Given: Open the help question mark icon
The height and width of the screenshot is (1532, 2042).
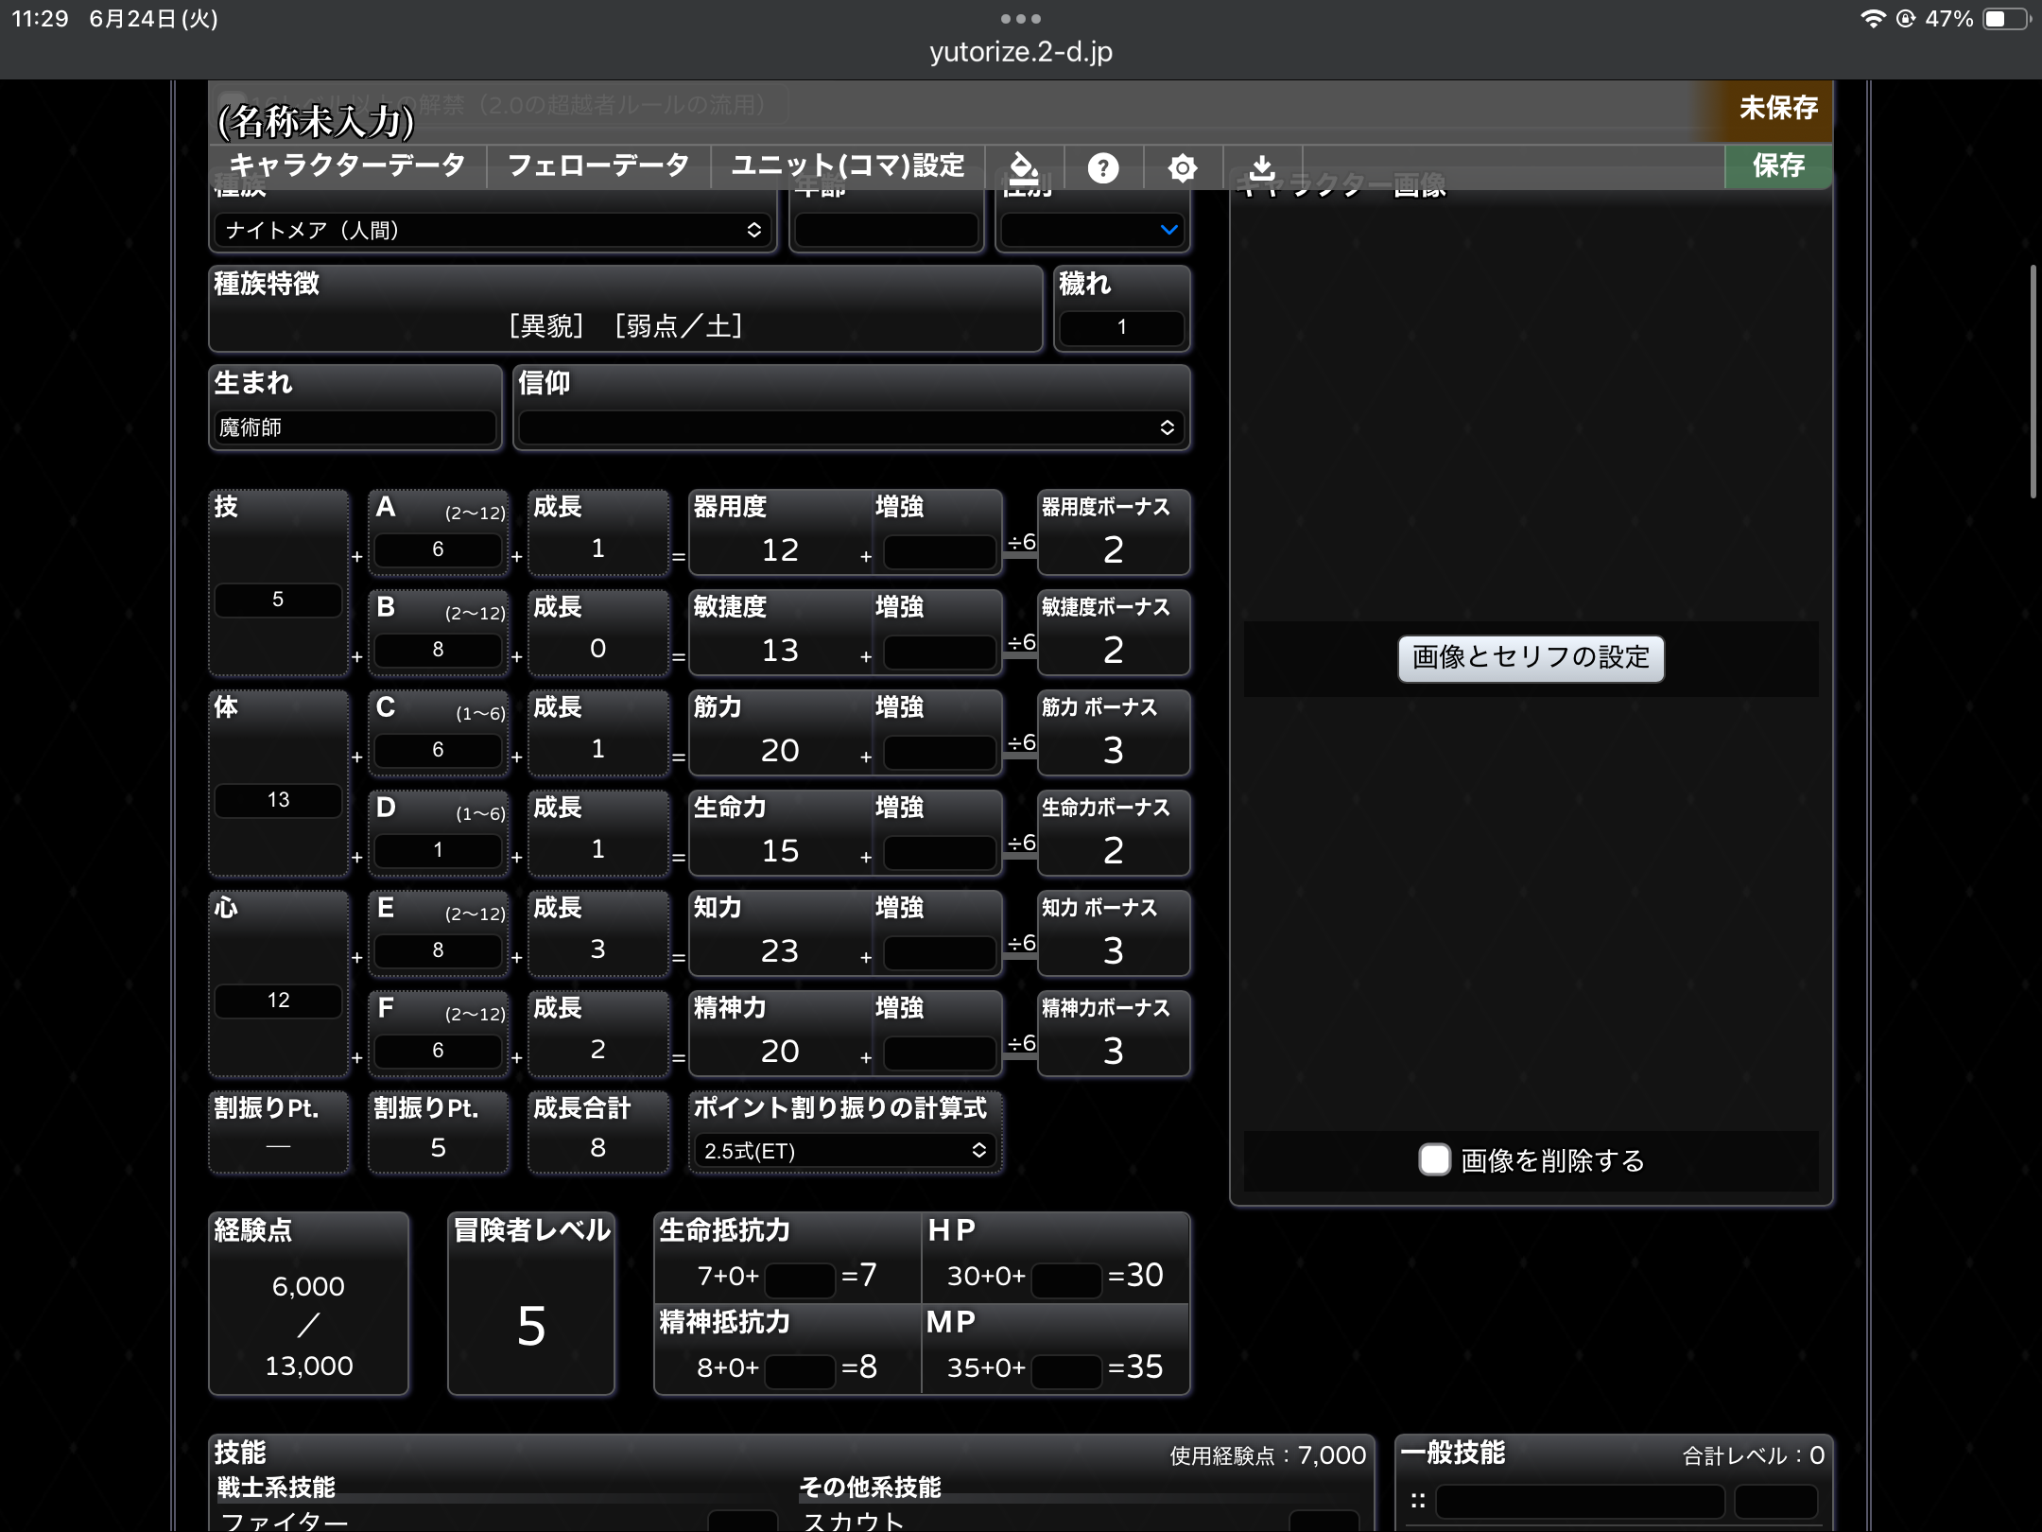Looking at the screenshot, I should click(x=1102, y=167).
